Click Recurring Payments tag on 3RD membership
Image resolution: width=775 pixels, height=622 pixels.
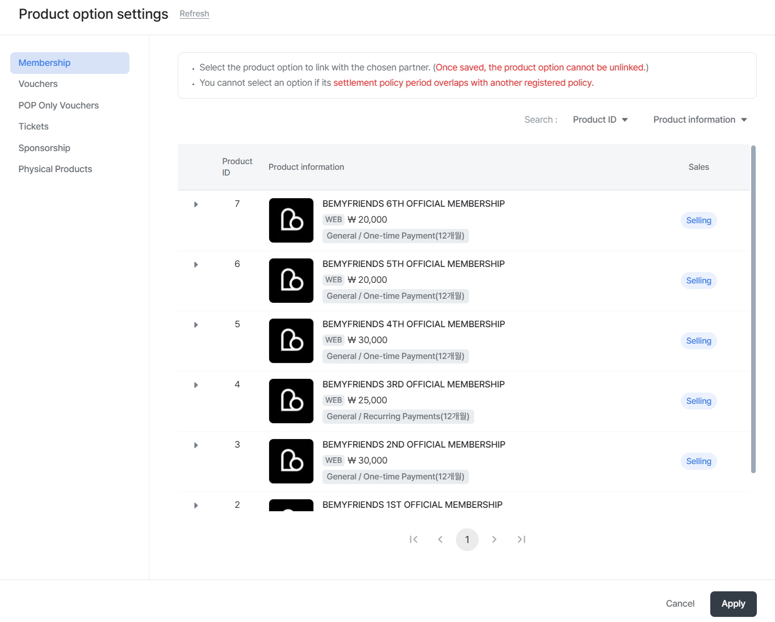[398, 416]
